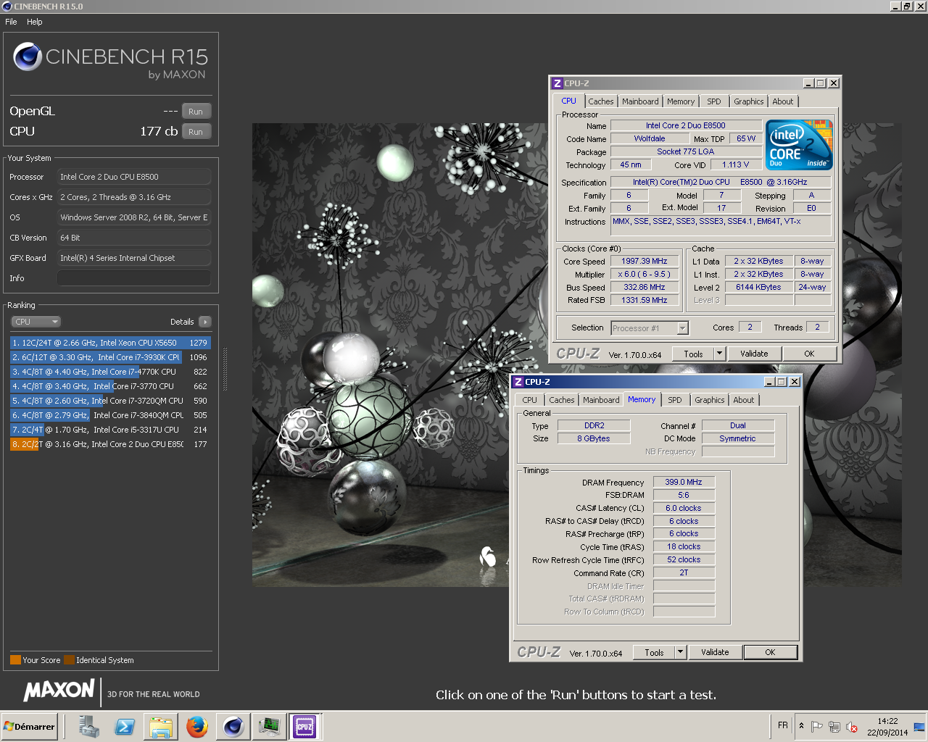Select the SPD tab in upper CPU-Z
Image resolution: width=928 pixels, height=742 pixels.
714,101
